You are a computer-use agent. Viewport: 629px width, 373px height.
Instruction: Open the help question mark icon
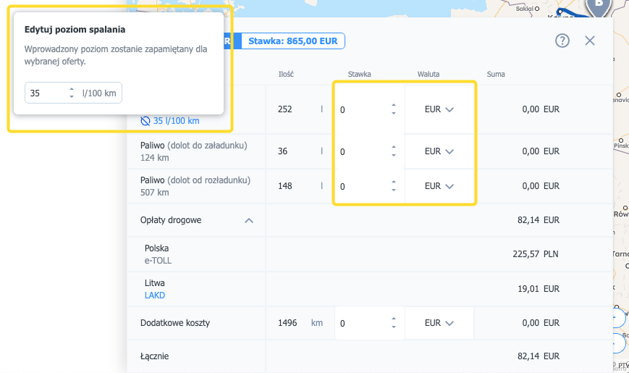[562, 41]
